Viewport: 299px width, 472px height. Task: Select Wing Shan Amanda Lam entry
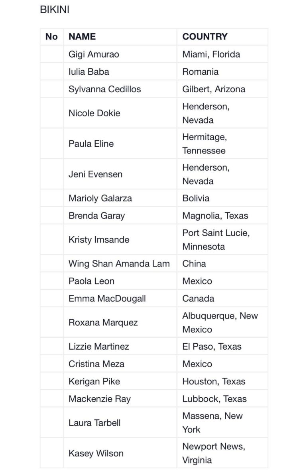point(119,264)
